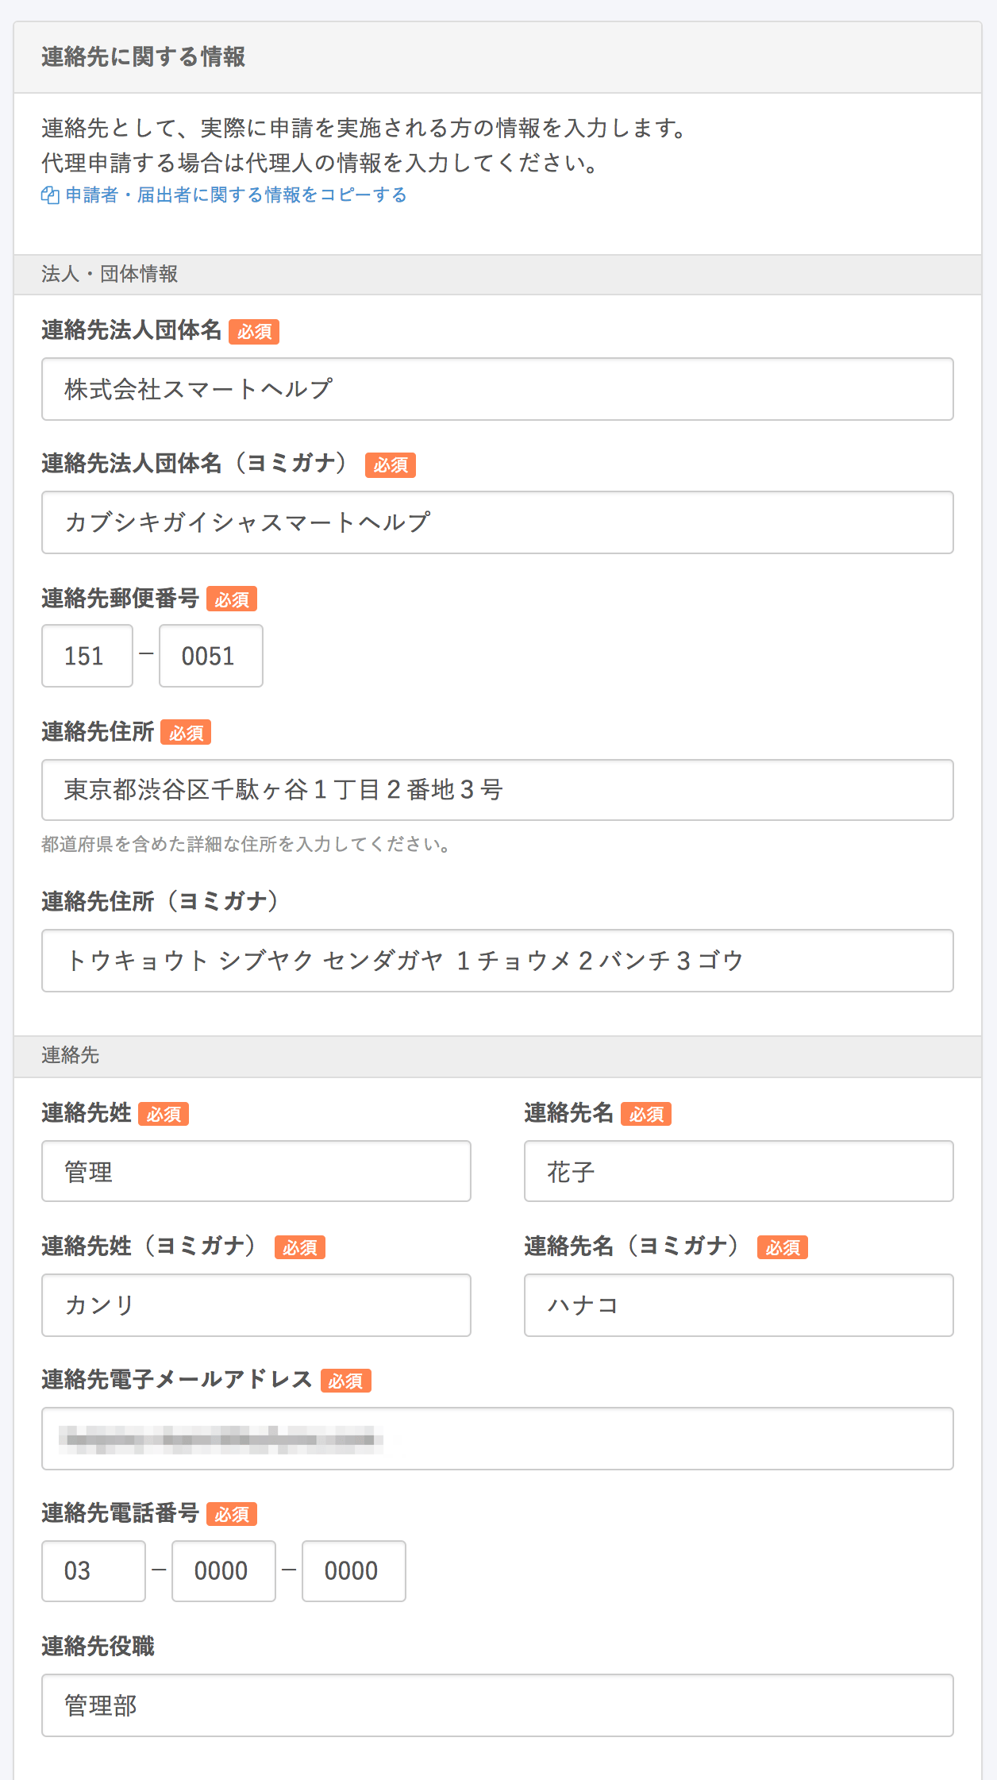This screenshot has height=1780, width=997.
Task: Focus the 連絡先電子メールアドレス field
Action: [x=498, y=1439]
